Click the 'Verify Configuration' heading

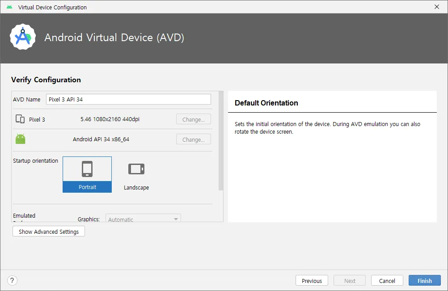46,80
